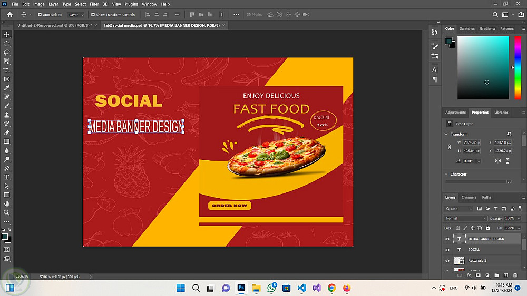Select the Horizontal Type tool
This screenshot has height=296, width=527.
click(7, 177)
